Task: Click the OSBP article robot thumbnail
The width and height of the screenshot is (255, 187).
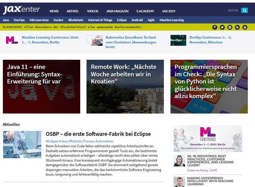Action: (x=22, y=144)
